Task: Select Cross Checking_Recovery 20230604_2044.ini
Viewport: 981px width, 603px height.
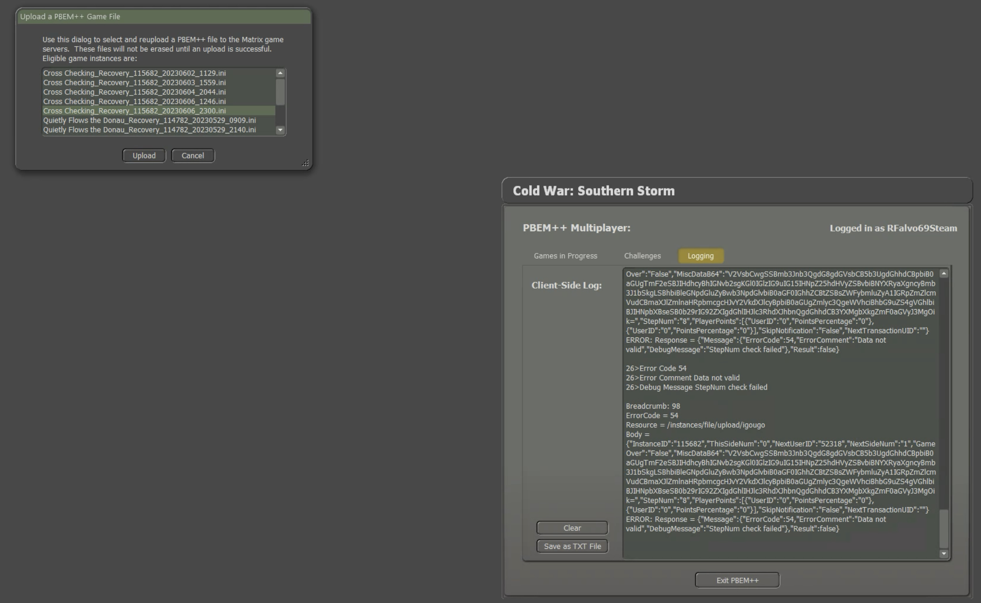Action: tap(135, 92)
